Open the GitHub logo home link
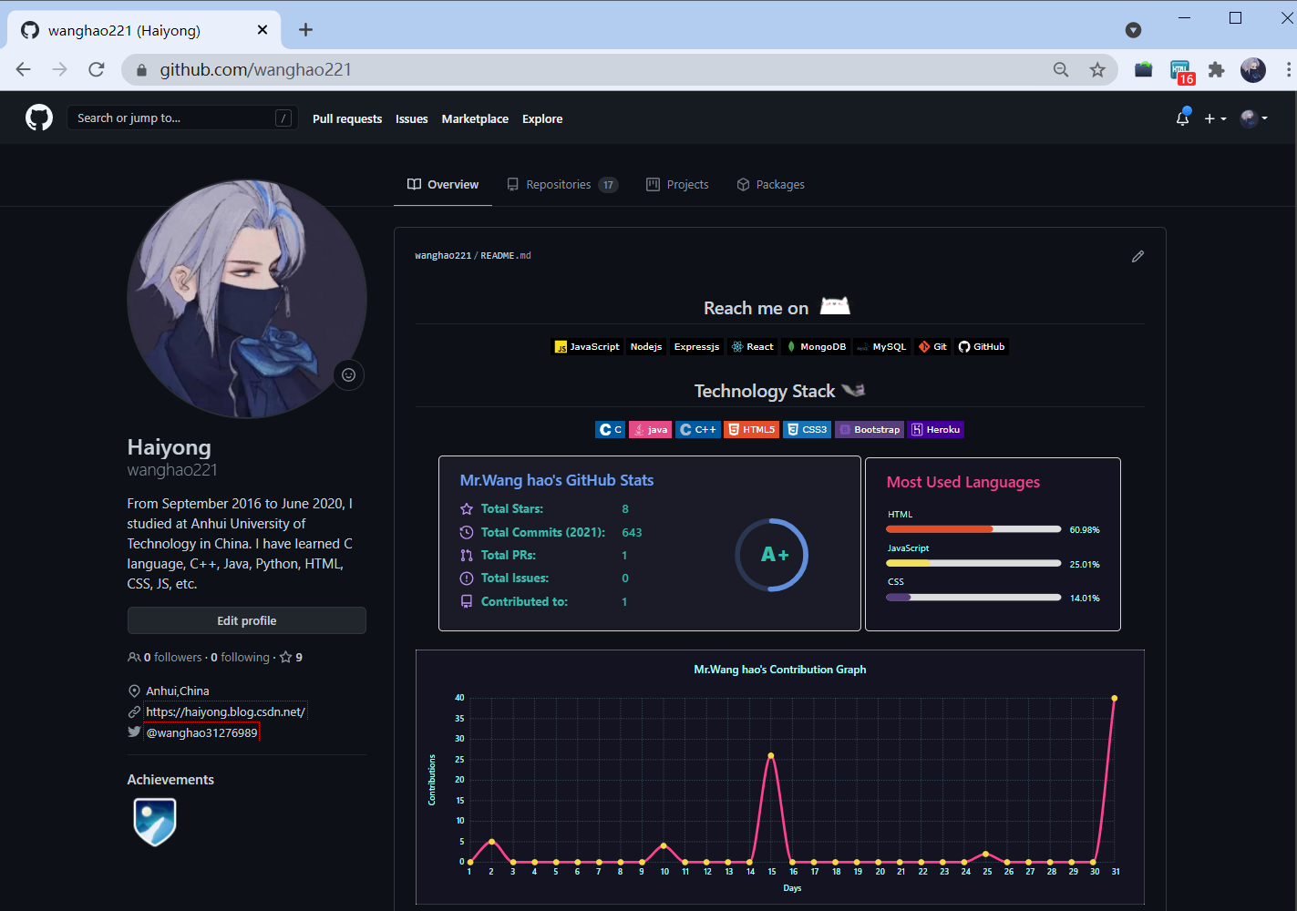 click(39, 118)
